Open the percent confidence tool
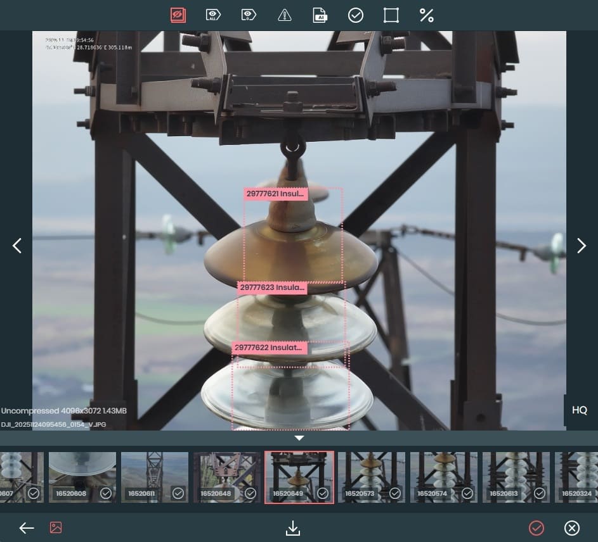 point(427,15)
